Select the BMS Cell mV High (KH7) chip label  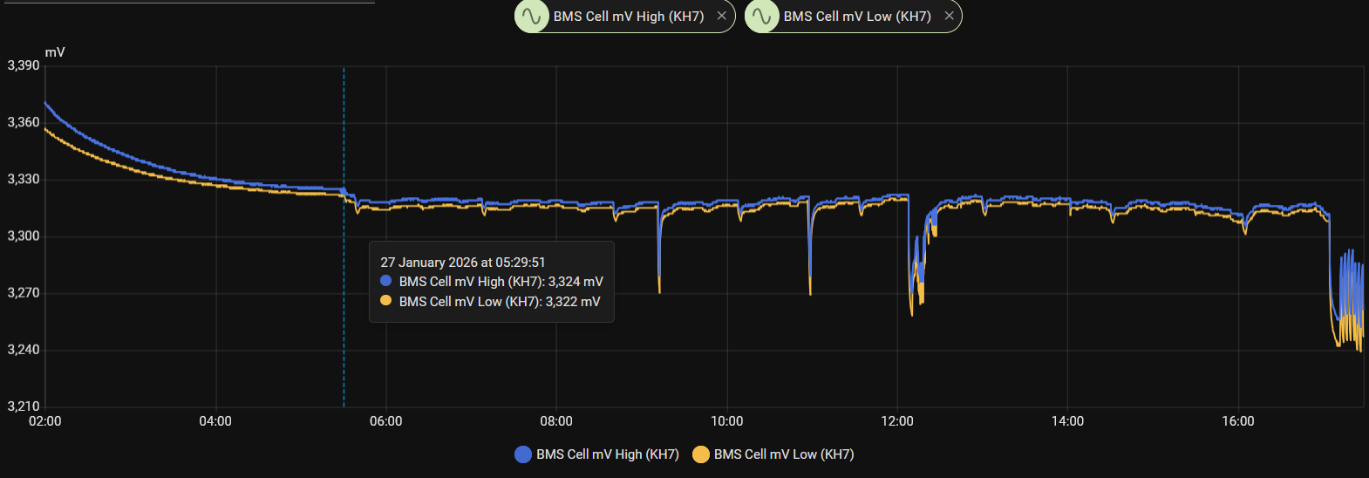tap(628, 17)
